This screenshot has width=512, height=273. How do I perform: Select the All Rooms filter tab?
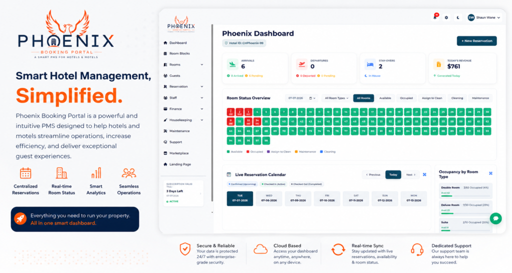point(363,98)
